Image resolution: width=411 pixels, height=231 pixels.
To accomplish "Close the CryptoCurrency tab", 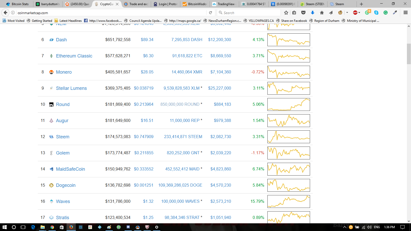I will (x=117, y=4).
